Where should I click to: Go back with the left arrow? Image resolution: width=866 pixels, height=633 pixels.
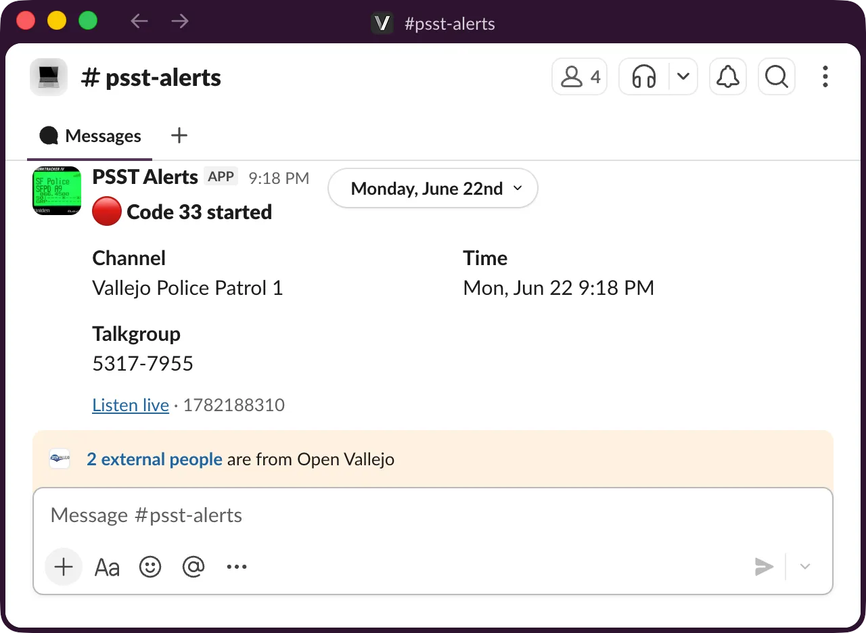pyautogui.click(x=139, y=22)
